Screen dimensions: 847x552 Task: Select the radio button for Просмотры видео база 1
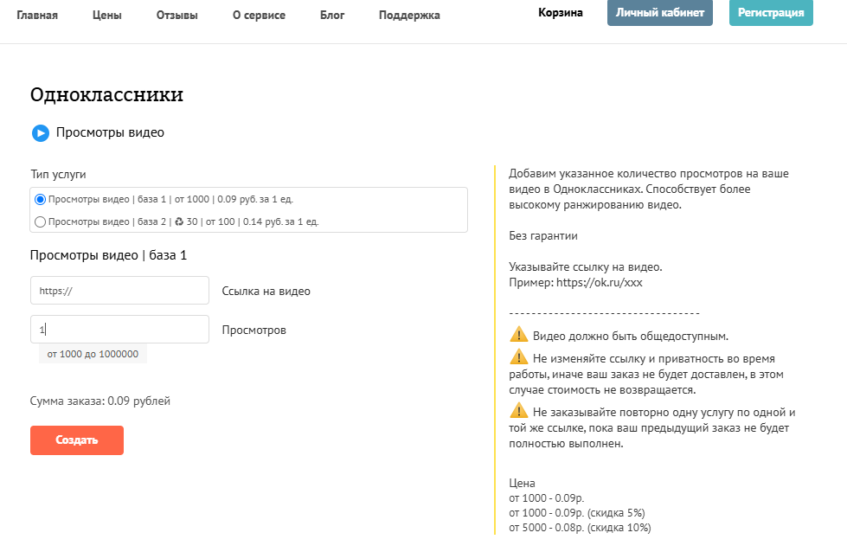pyautogui.click(x=40, y=199)
